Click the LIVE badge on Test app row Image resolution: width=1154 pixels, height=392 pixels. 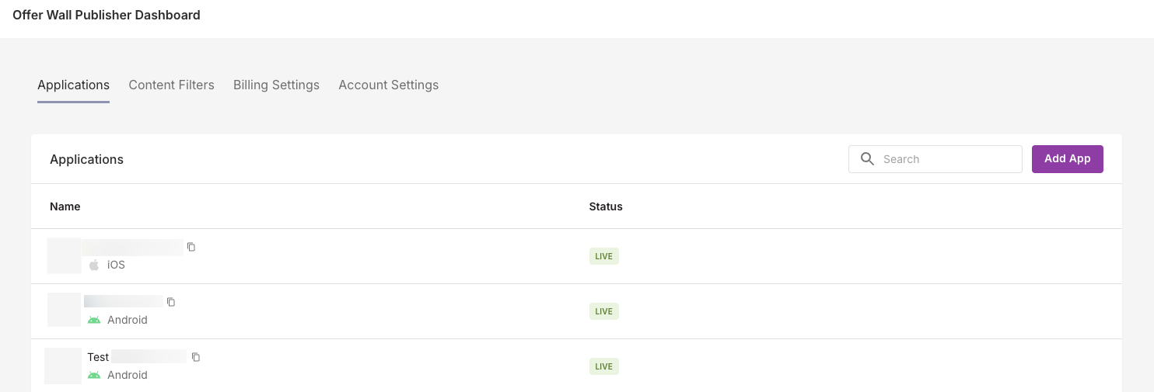tap(604, 366)
